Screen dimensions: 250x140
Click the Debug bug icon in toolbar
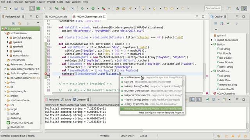pyautogui.click(x=82, y=8)
